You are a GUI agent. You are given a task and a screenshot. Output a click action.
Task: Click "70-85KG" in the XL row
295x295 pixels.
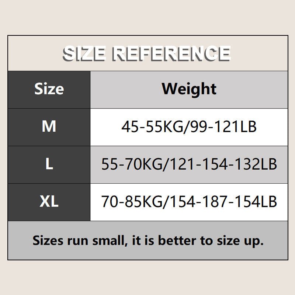(x=131, y=202)
